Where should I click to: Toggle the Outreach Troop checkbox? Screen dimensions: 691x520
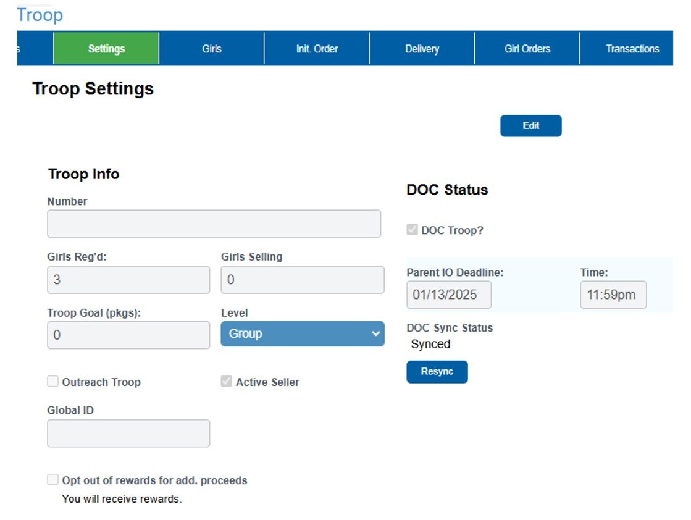tap(53, 382)
